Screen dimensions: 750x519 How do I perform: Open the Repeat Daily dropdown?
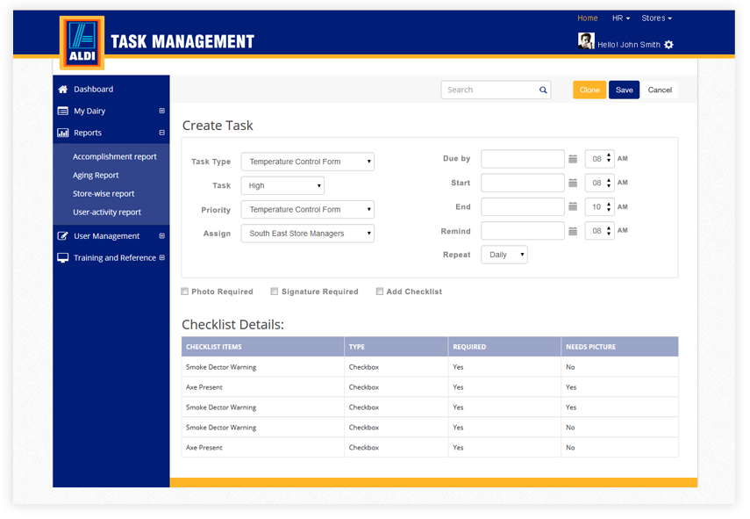504,255
